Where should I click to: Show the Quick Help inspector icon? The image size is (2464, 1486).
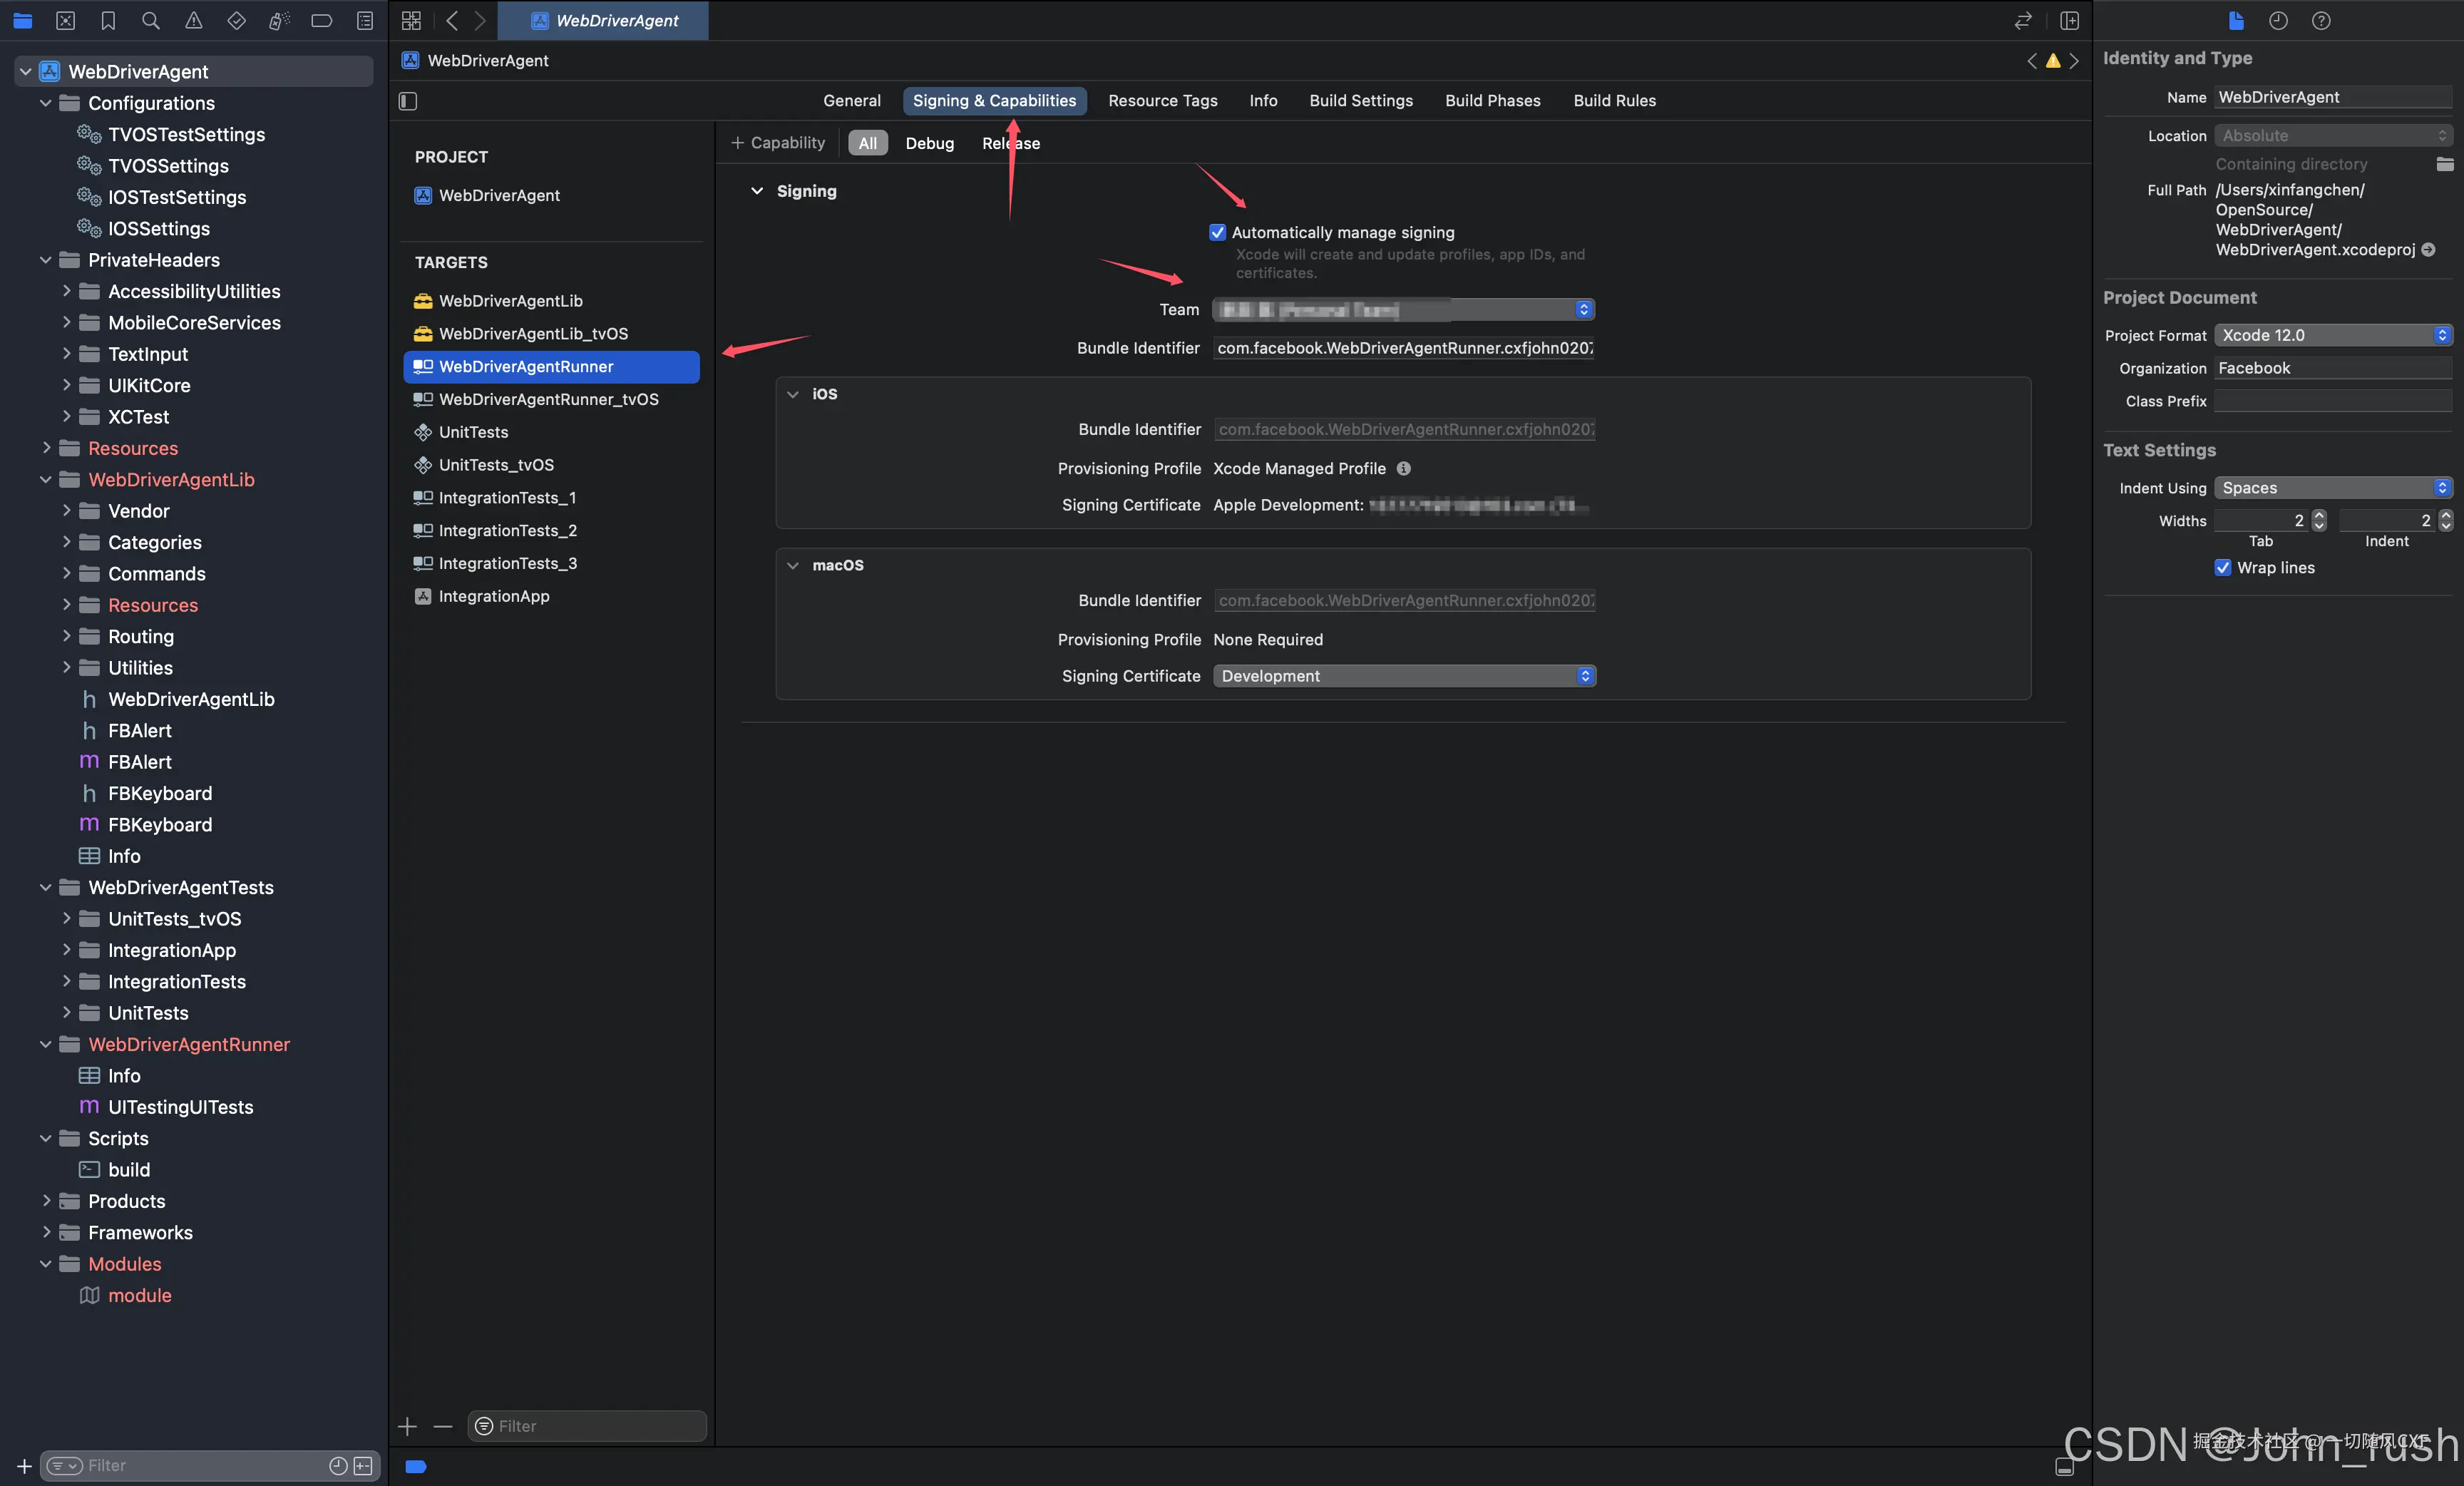(x=2321, y=20)
